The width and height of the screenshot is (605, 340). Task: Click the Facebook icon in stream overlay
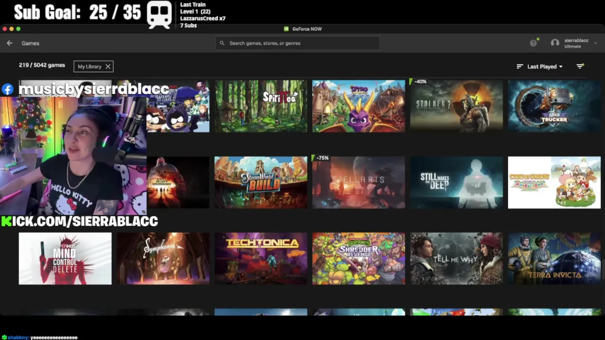pos(7,89)
